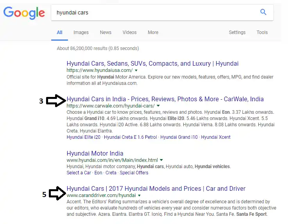Click the Choose a Hyundai car snippet text
The height and width of the screenshot is (224, 293).
(171, 122)
